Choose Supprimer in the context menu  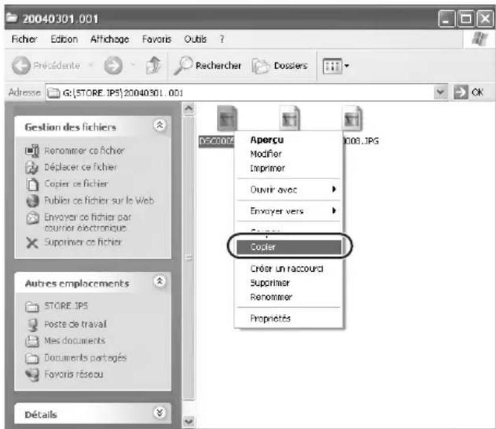[270, 282]
